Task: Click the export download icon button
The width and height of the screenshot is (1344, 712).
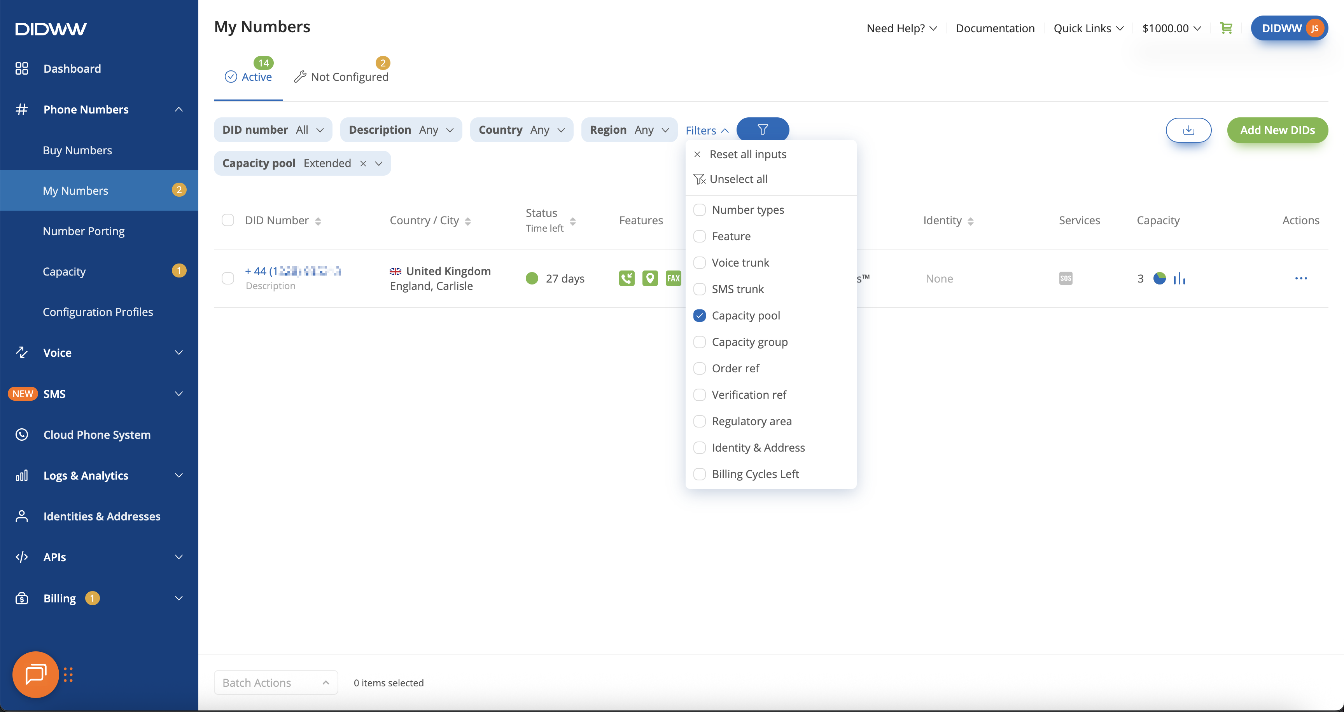Action: (1188, 130)
